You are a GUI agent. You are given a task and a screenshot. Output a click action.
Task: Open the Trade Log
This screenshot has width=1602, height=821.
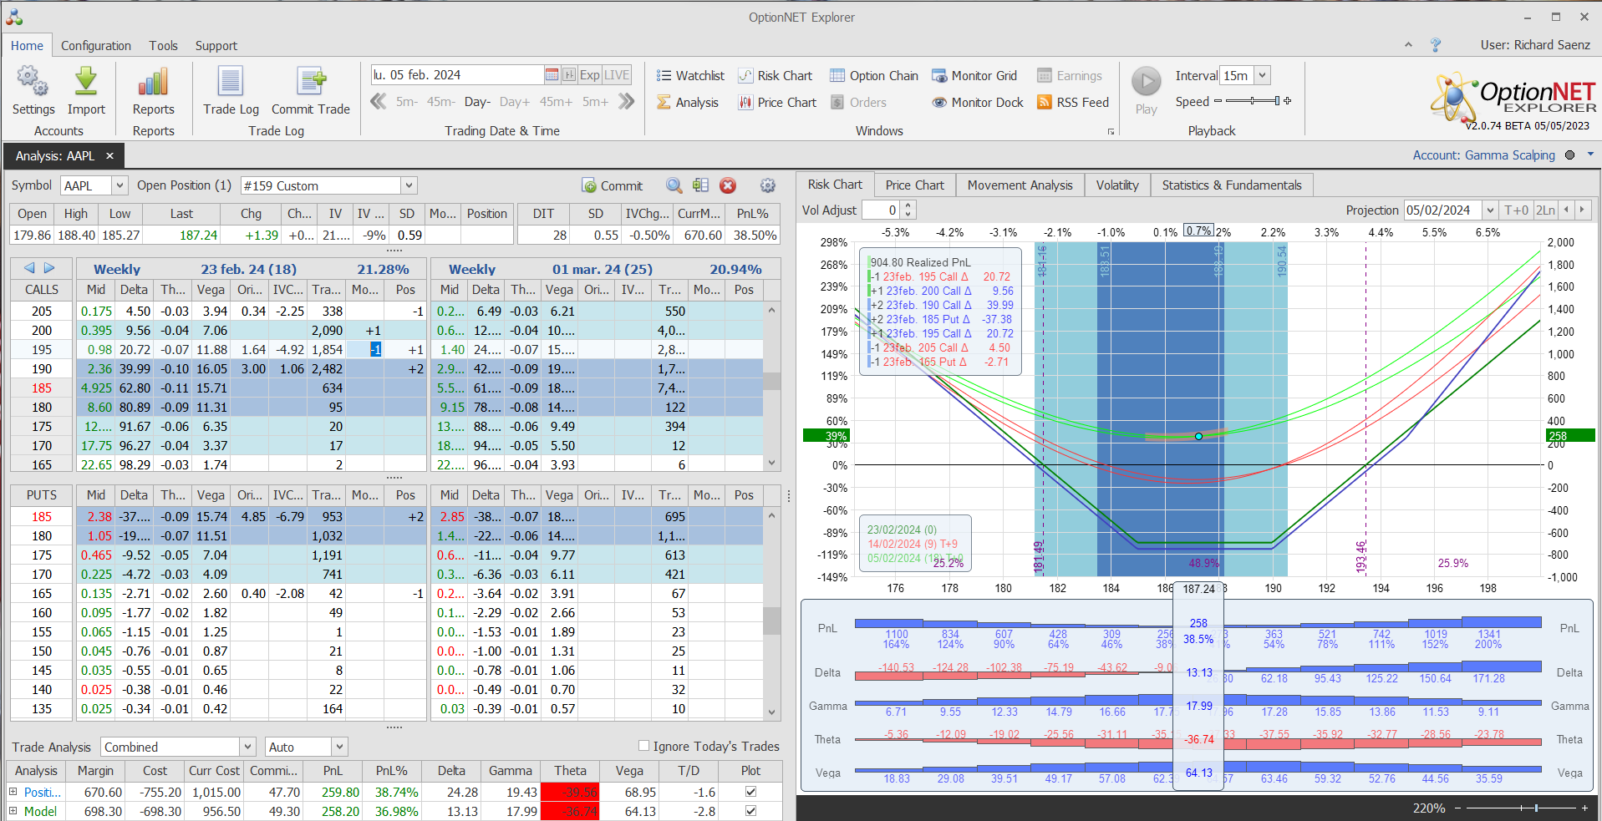[231, 90]
